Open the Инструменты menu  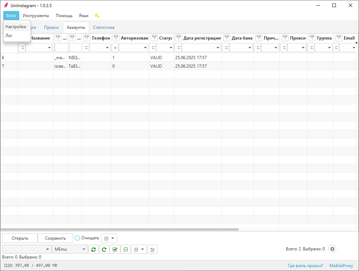36,16
